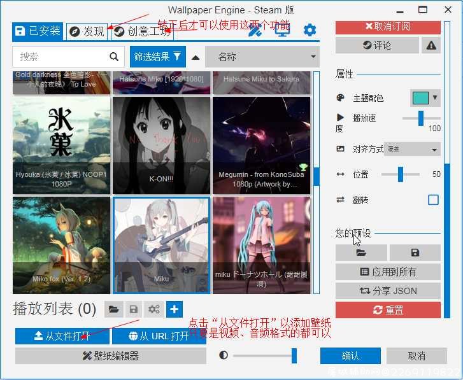Viewport: 463px width, 380px height.
Task: Click the warning report icon
Action: 431,45
